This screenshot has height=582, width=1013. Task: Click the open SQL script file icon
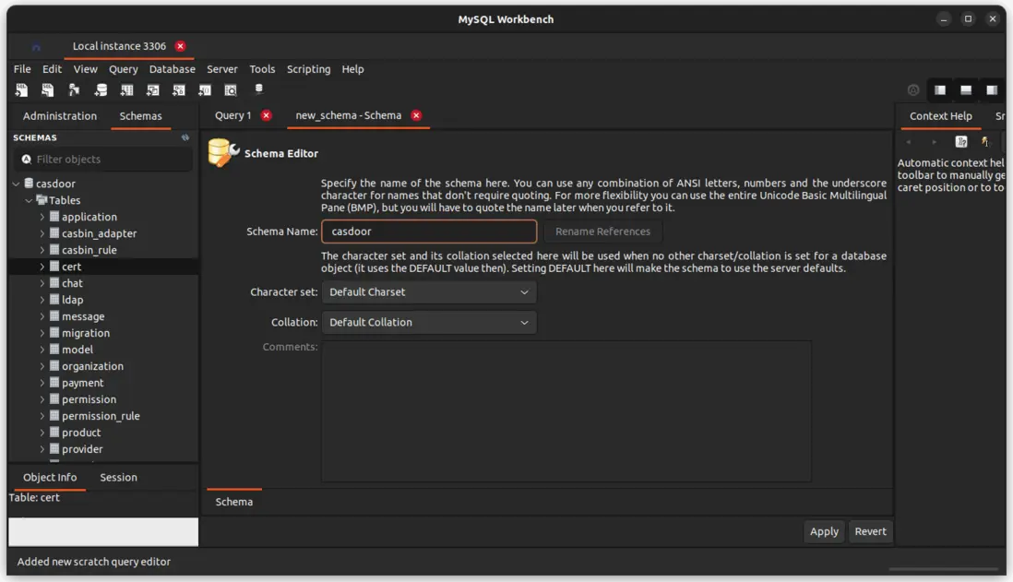pyautogui.click(x=47, y=90)
